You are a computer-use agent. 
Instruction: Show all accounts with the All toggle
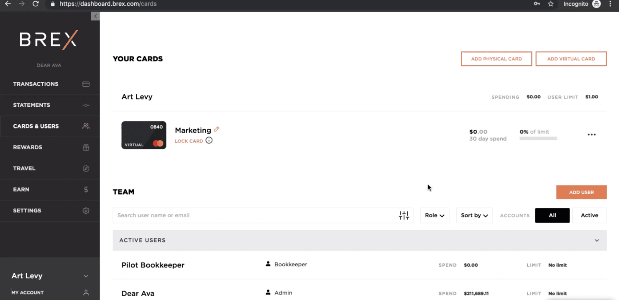552,215
